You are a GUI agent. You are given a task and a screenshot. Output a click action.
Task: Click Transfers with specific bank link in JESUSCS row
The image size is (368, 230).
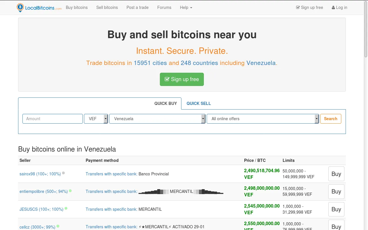(112, 209)
